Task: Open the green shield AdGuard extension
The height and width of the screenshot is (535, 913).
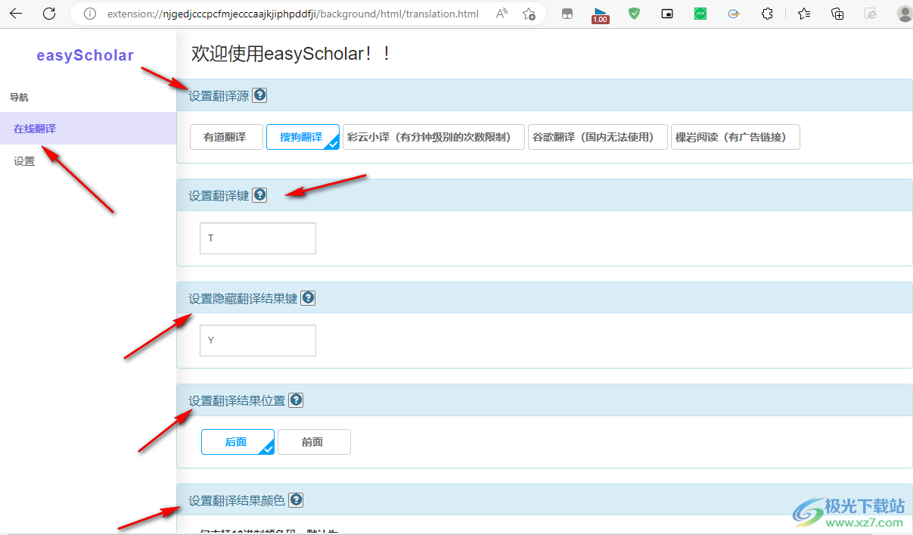Action: 635,14
